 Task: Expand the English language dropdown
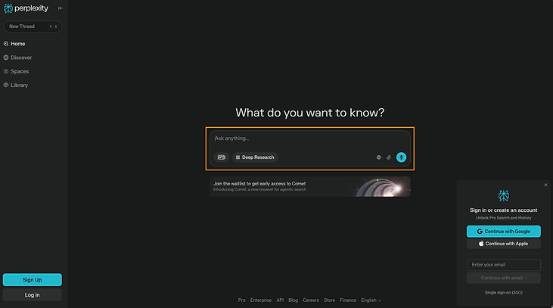(x=371, y=300)
